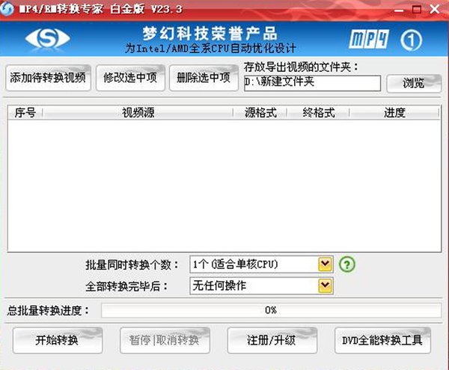Click the 进度 column header

click(394, 112)
